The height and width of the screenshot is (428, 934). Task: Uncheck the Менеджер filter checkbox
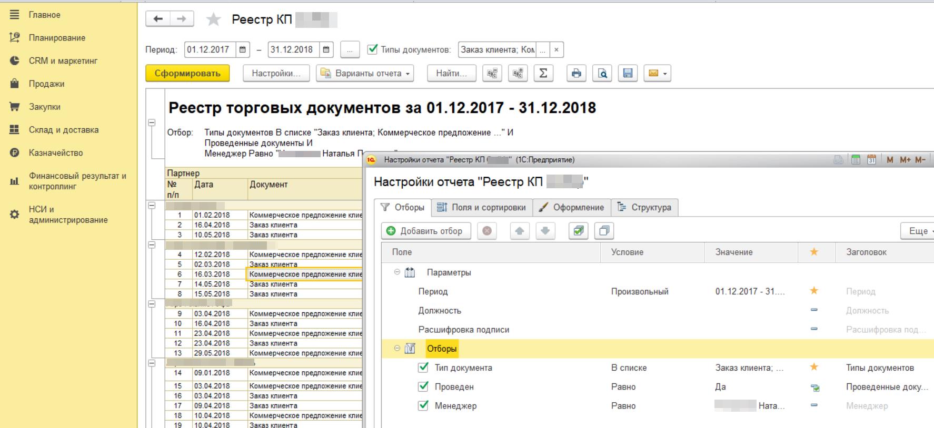[x=423, y=405]
